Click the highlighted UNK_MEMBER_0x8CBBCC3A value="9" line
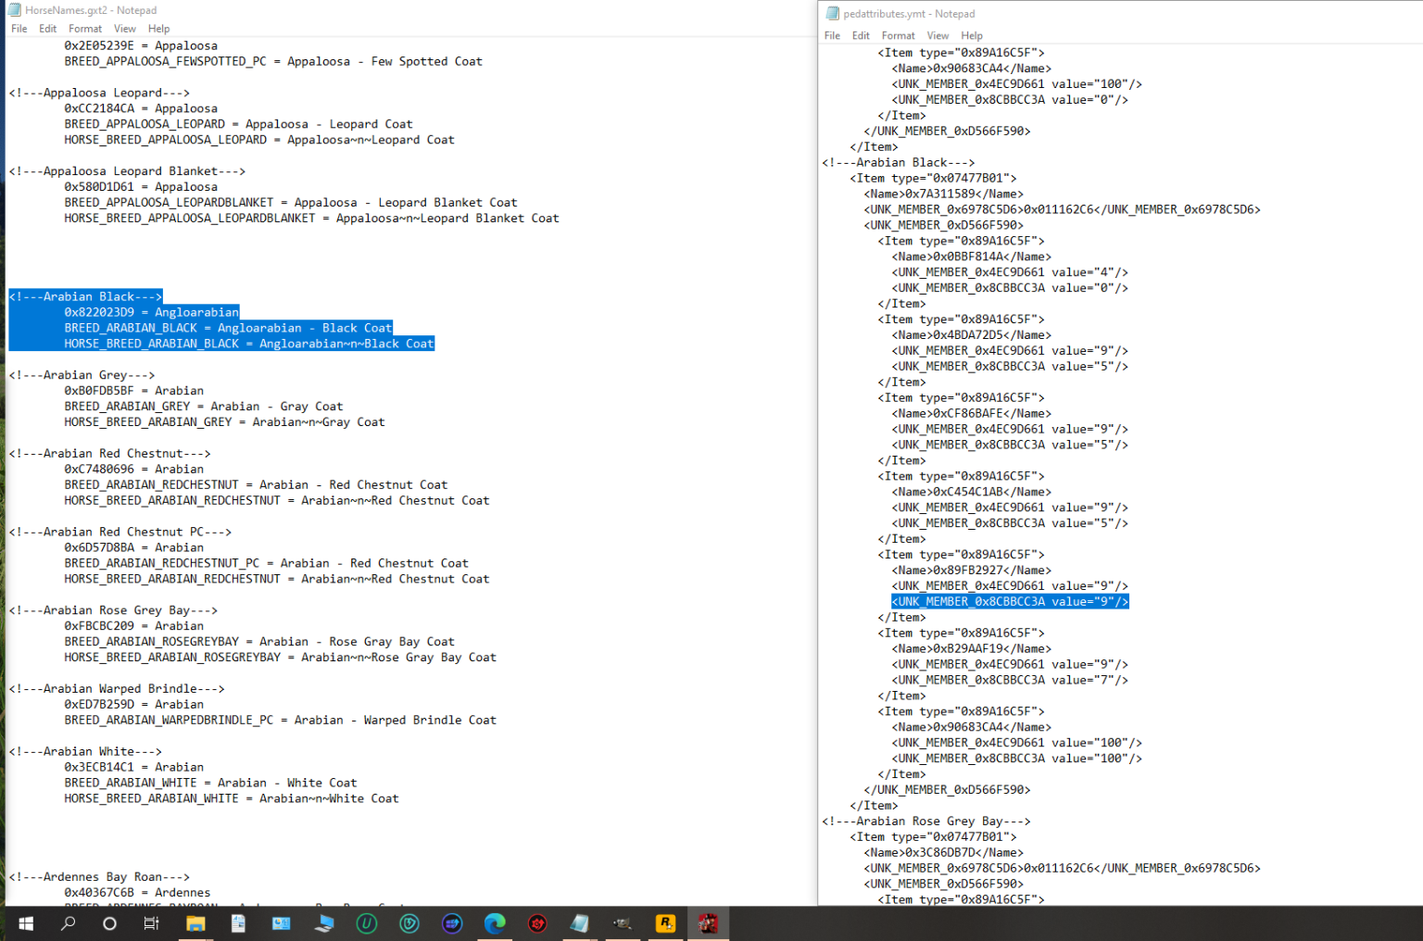The width and height of the screenshot is (1423, 941). [1009, 602]
